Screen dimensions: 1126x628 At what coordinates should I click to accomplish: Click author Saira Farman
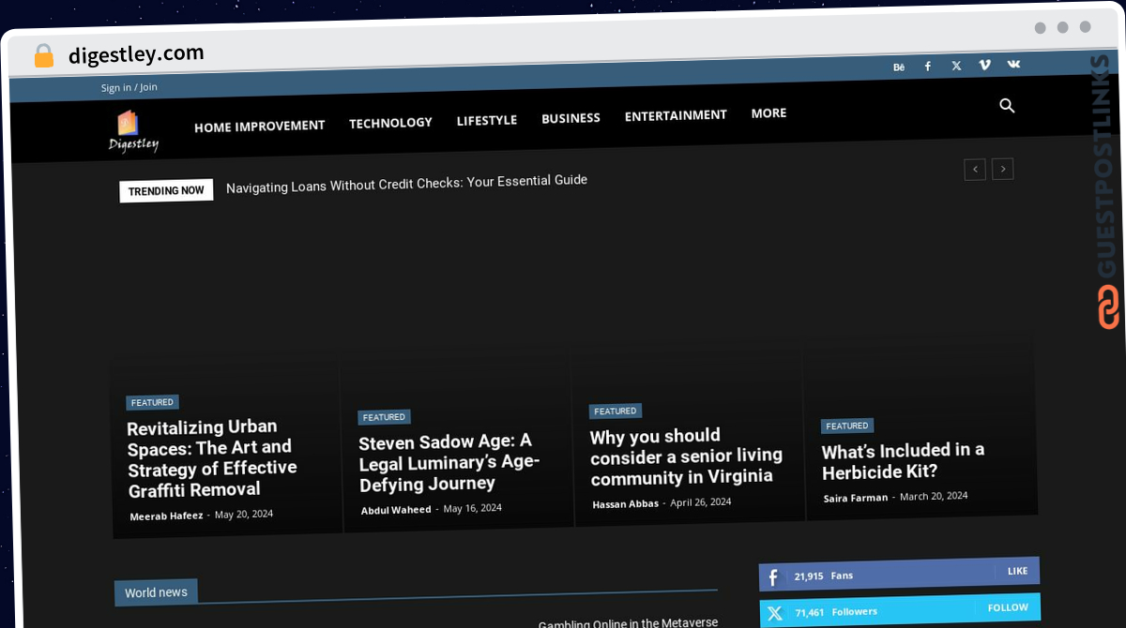856,498
